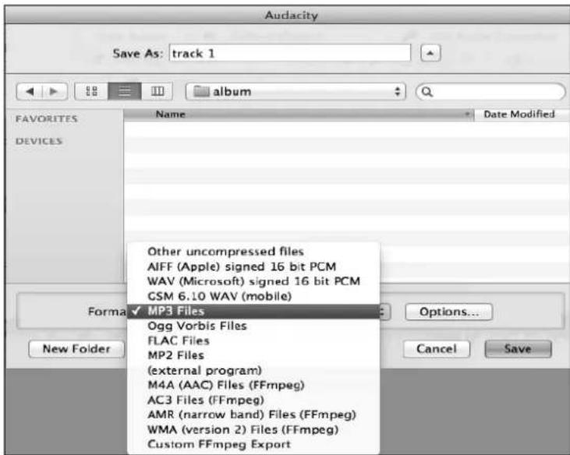Go back to the previous folder
This screenshot has height=455, width=570.
click(30, 91)
